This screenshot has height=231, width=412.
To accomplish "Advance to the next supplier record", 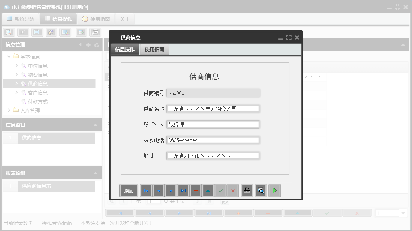I will point(171,190).
